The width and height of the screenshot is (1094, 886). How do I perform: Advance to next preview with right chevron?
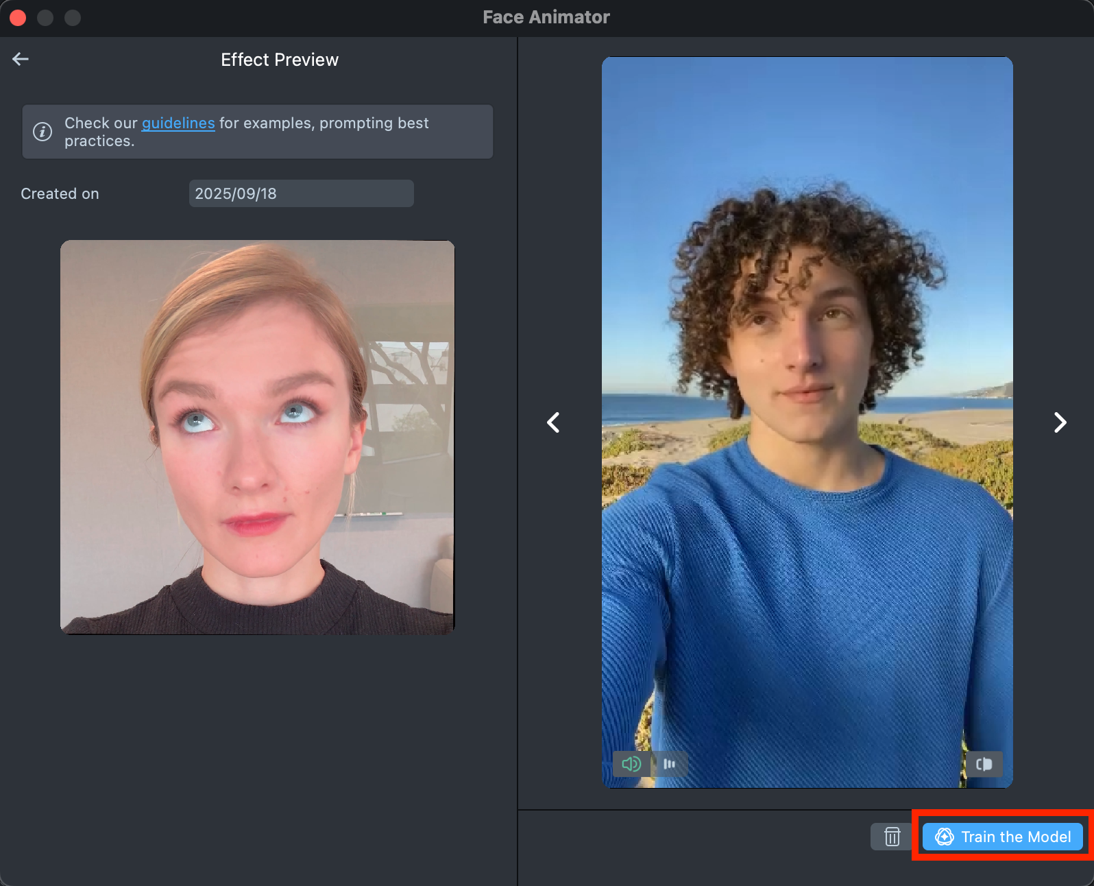[x=1060, y=422]
